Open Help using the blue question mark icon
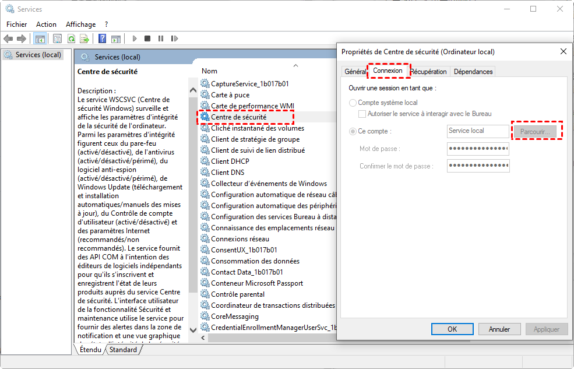Viewport: 574px width, 369px height. (103, 38)
